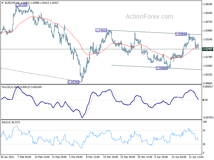The height and width of the screenshot is (160, 214).
Task: Click the MACD 0.006017 scale value
Action: (208, 86)
